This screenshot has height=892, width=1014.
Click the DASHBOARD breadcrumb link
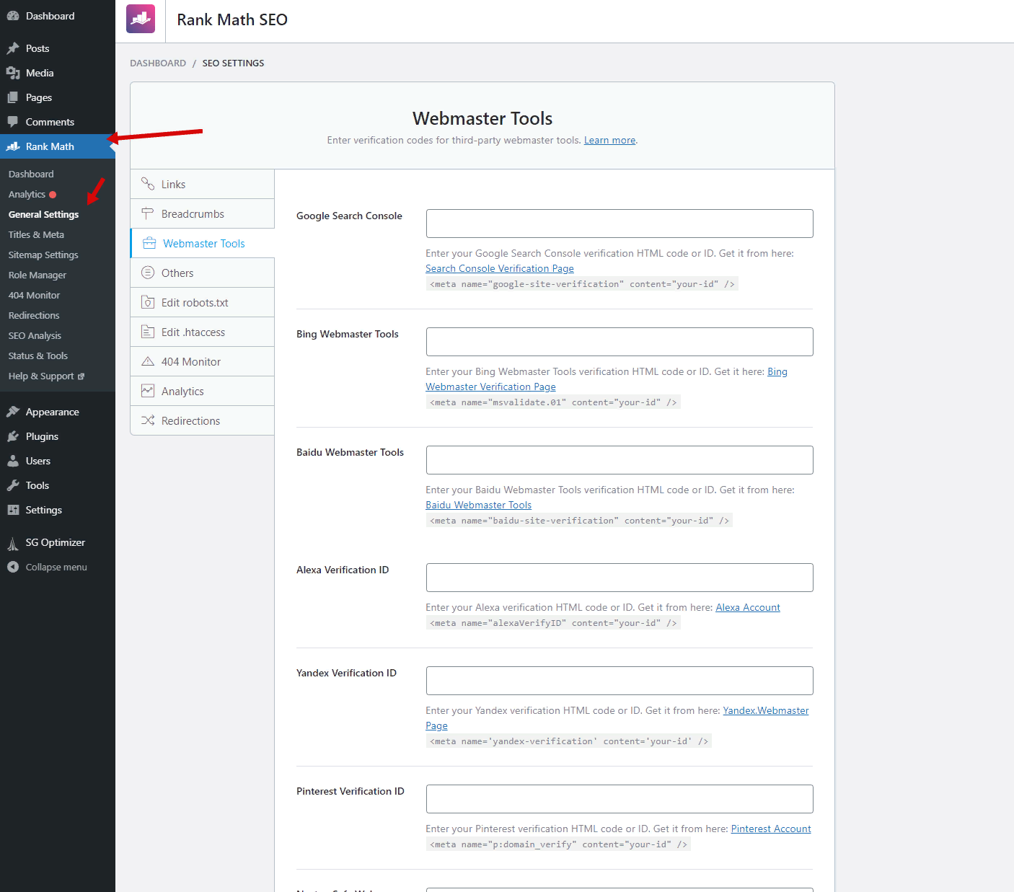click(158, 63)
